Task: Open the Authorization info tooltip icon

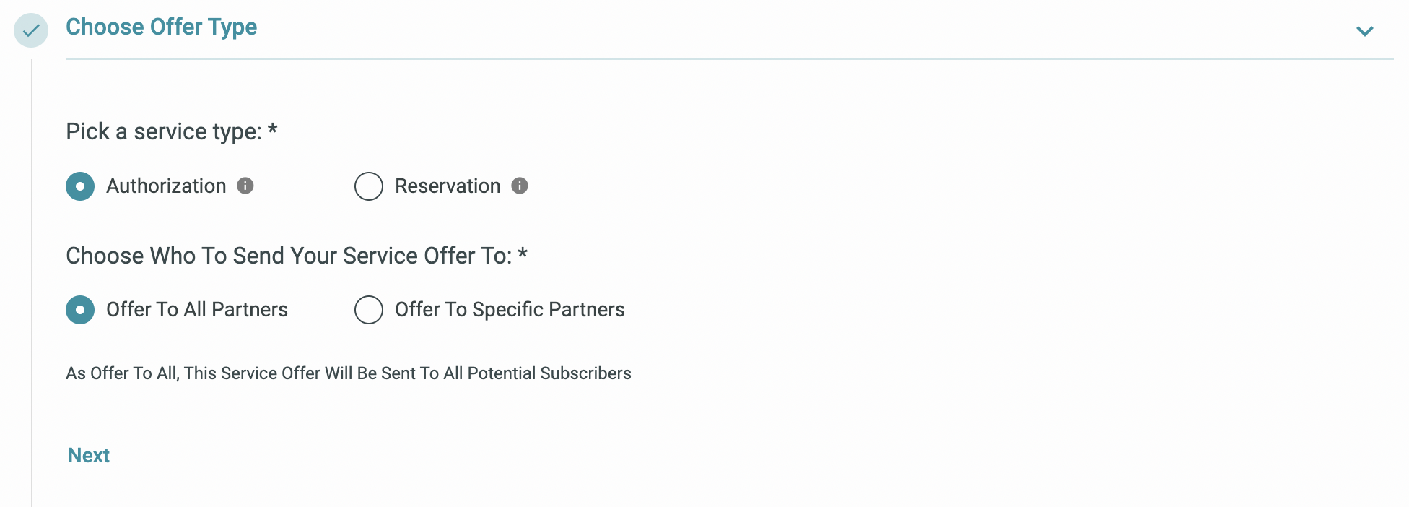Action: click(245, 186)
